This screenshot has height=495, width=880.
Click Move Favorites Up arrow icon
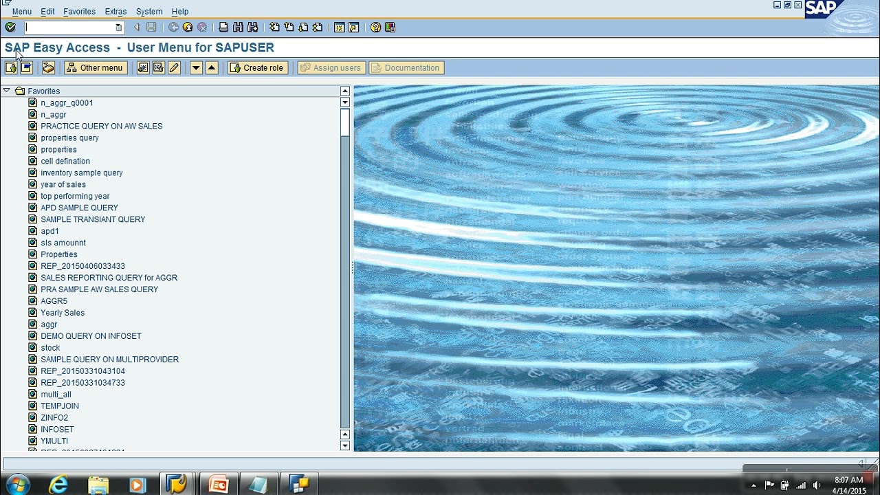click(212, 67)
